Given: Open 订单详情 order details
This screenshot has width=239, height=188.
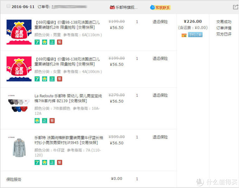Looking at the screenshot, I should (x=224, y=28).
